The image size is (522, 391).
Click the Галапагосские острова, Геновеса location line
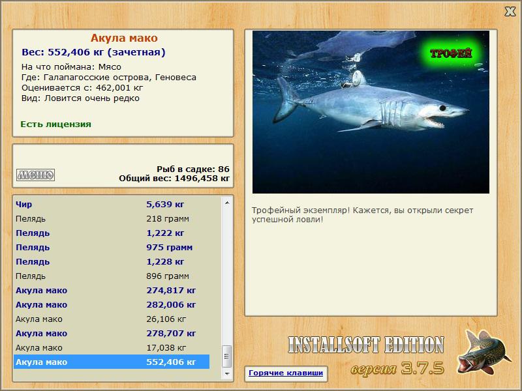[109, 78]
